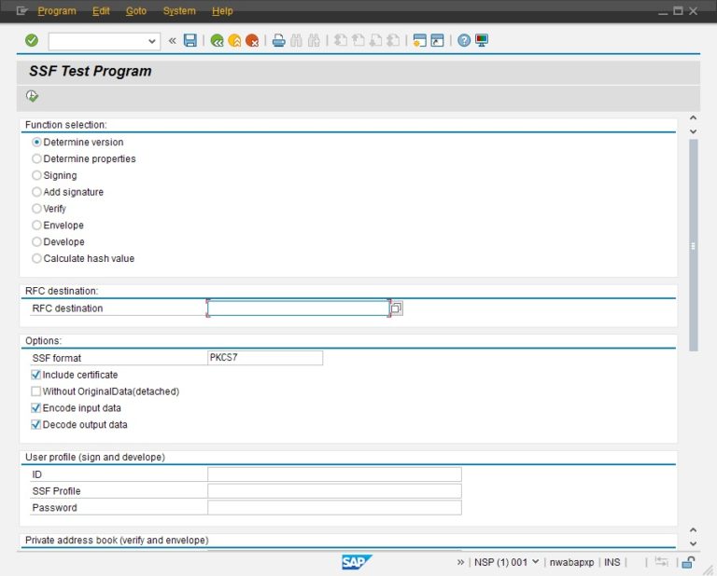Image resolution: width=717 pixels, height=576 pixels.
Task: Enable Without OriginalData(detached) checkbox
Action: (x=36, y=391)
